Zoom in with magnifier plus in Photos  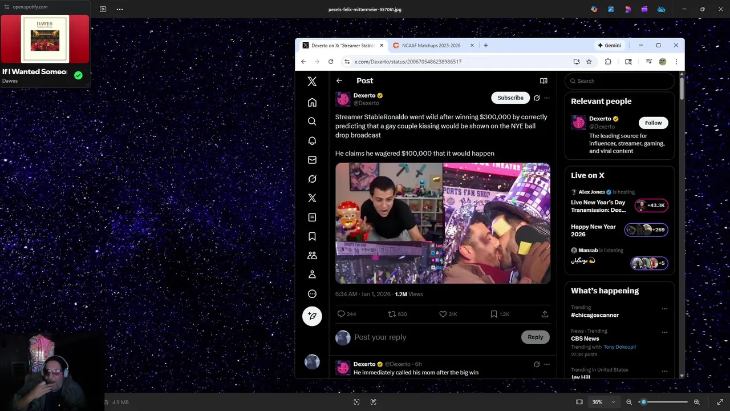697,402
